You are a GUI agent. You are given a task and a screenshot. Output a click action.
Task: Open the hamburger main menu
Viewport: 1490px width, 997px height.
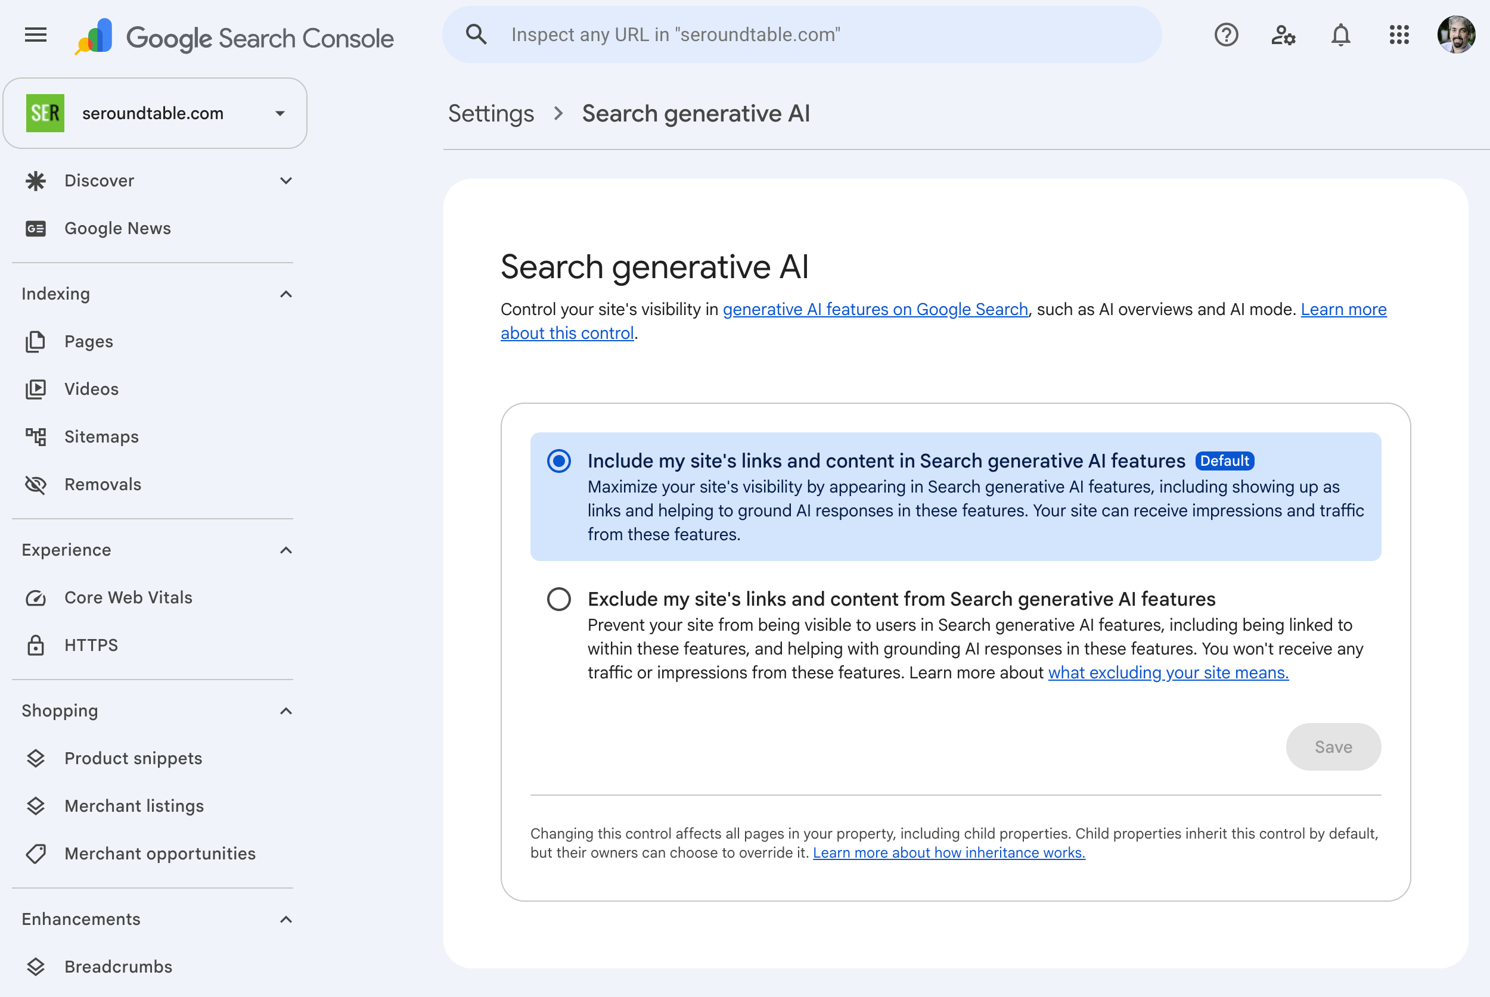[36, 35]
